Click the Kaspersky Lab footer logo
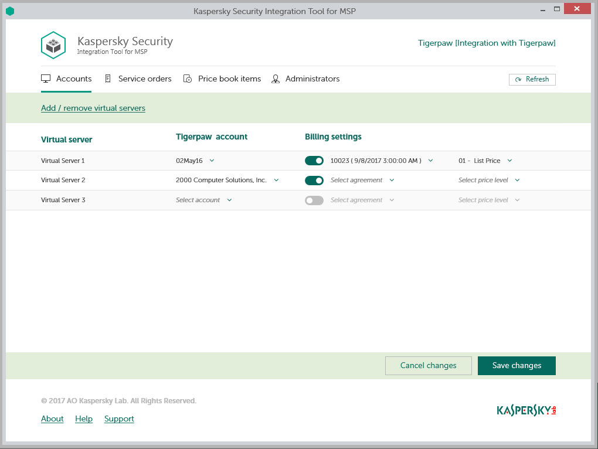The image size is (598, 449). point(526,410)
